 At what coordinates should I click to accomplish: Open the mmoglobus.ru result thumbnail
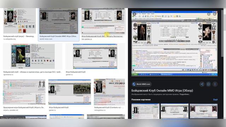click(x=109, y=92)
